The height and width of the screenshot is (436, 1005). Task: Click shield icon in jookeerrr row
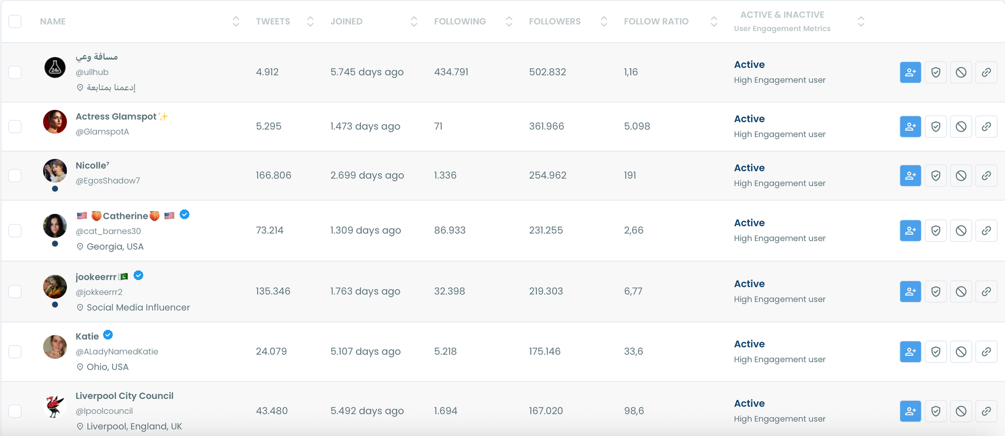click(936, 291)
